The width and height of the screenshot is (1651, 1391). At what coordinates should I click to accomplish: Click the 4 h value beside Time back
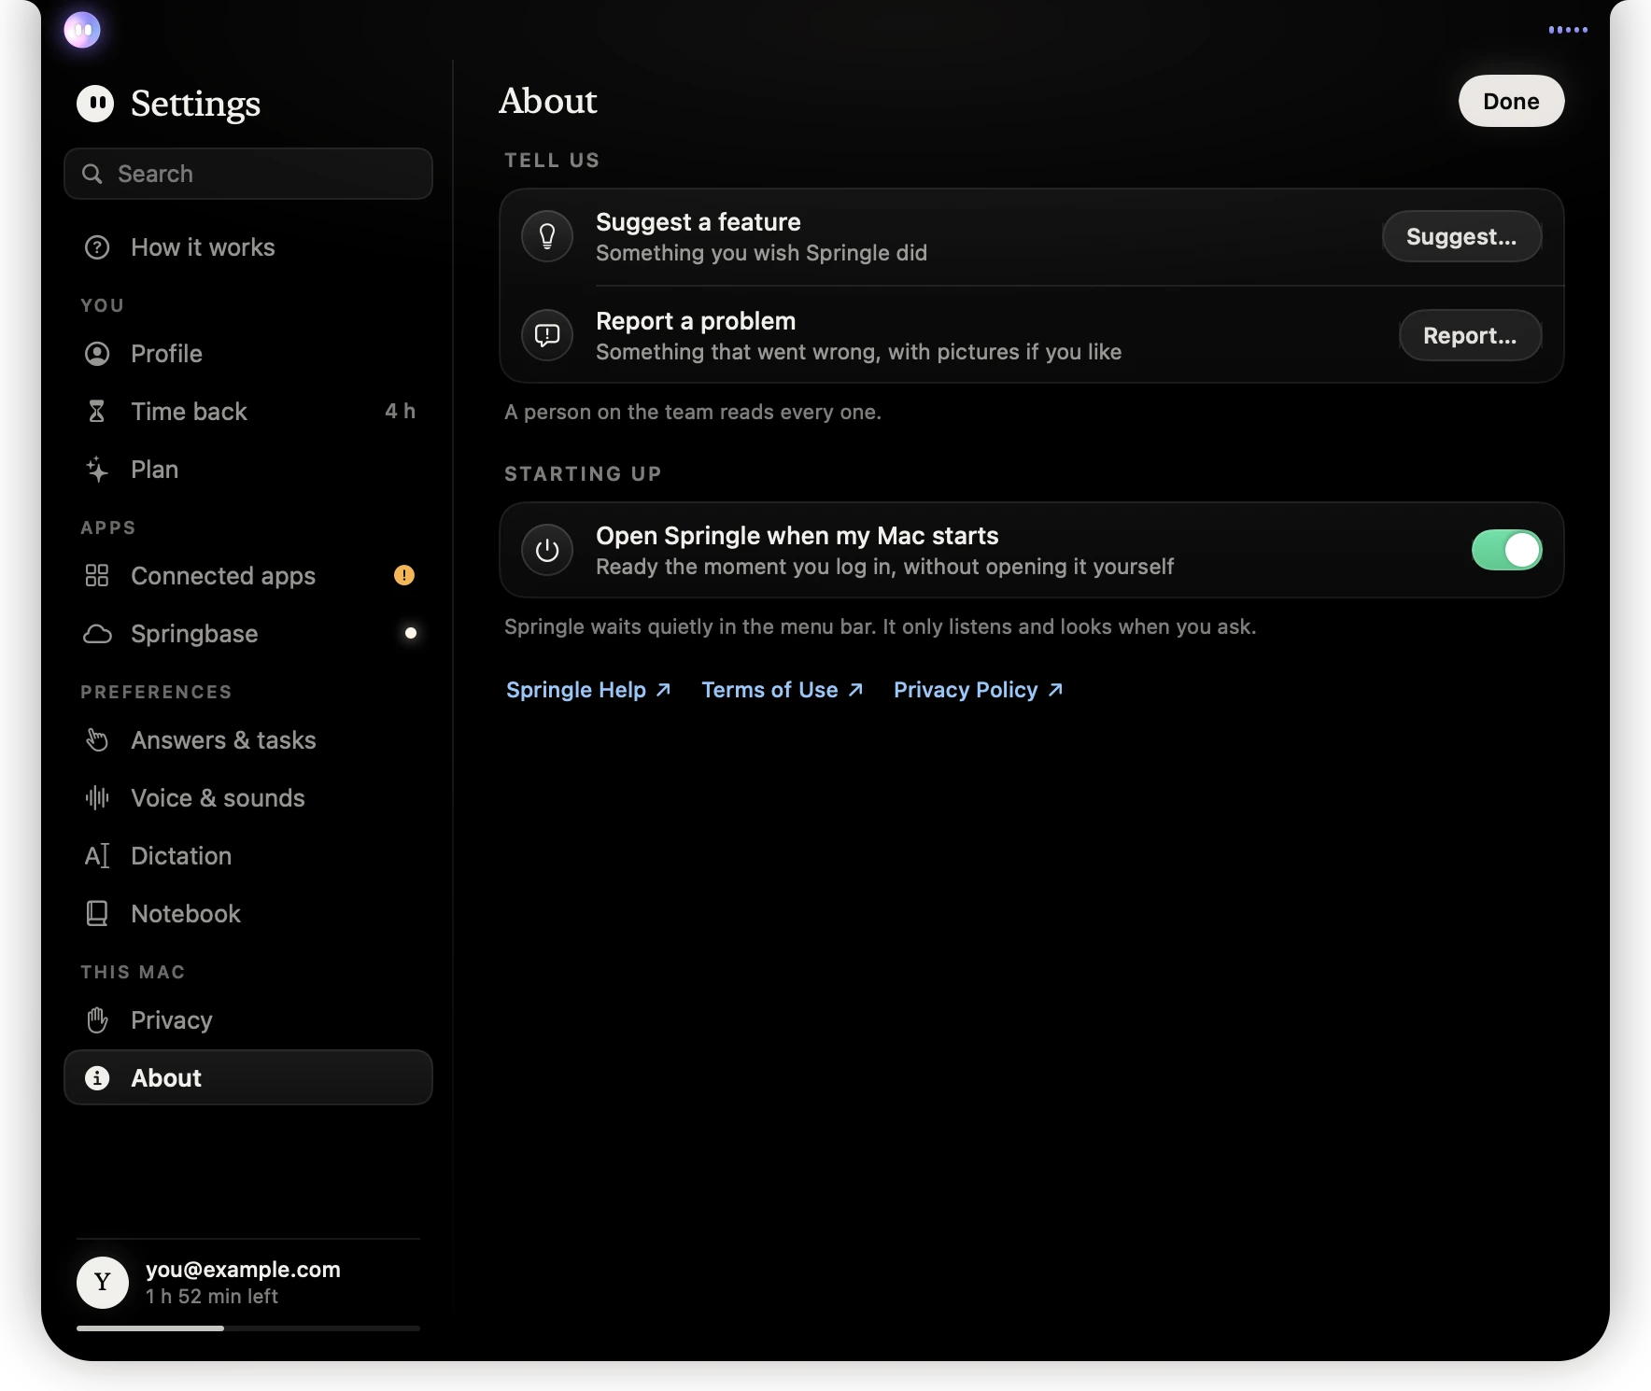(400, 411)
